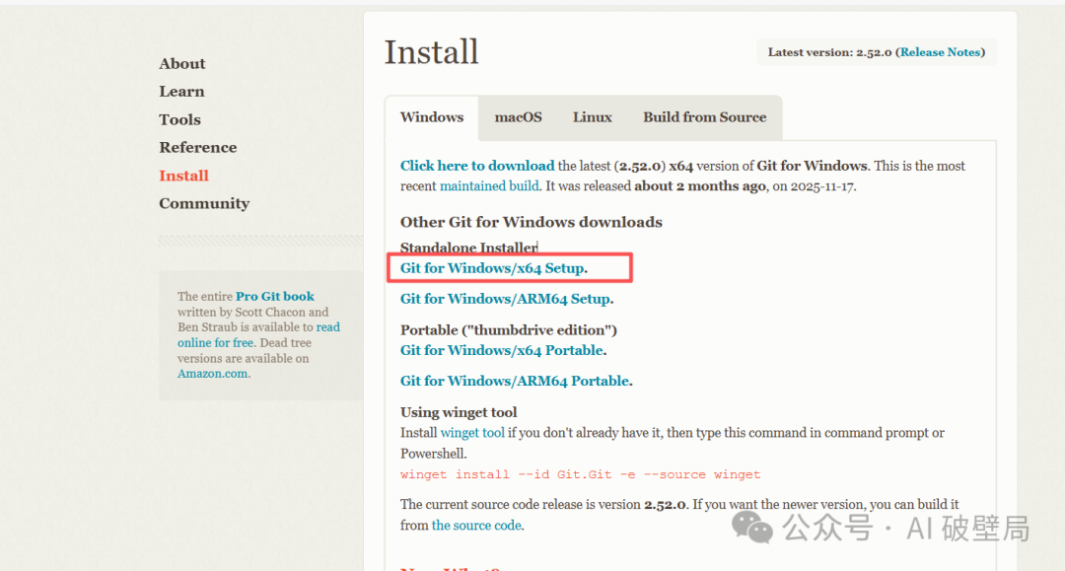Switch to the Linux tab

(593, 117)
